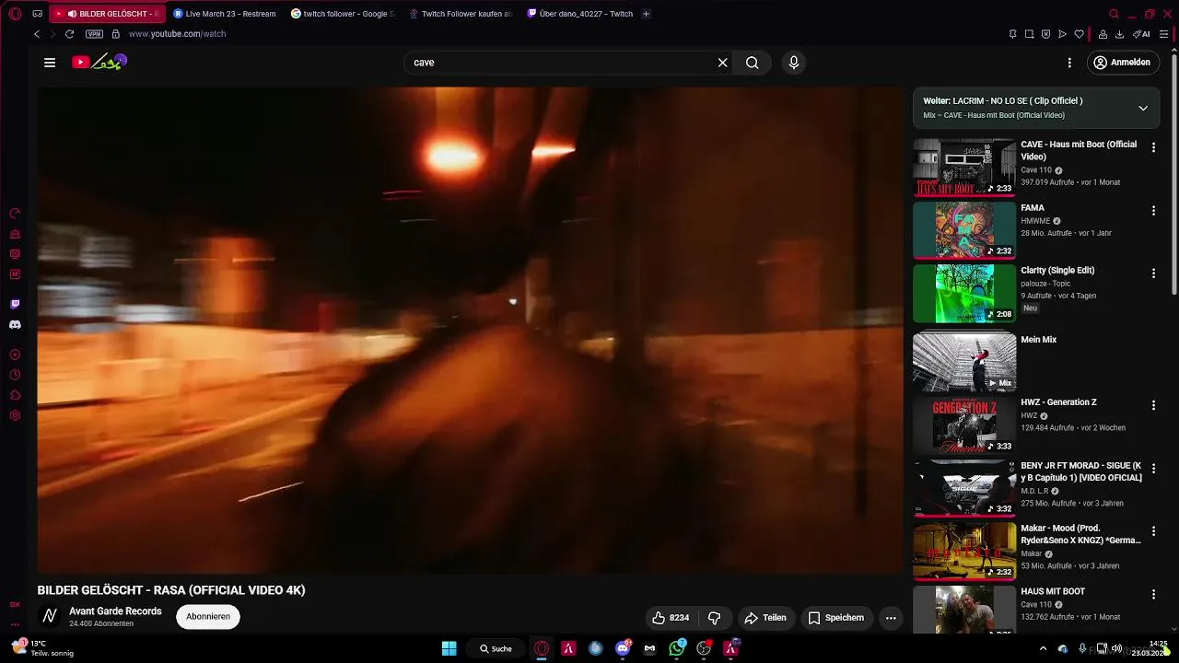Switch to Twitch Follower kaufen tab
Image resolution: width=1179 pixels, height=663 pixels.
(461, 14)
